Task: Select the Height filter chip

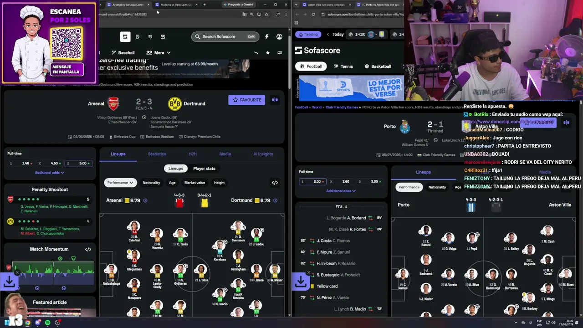Action: [x=219, y=183]
